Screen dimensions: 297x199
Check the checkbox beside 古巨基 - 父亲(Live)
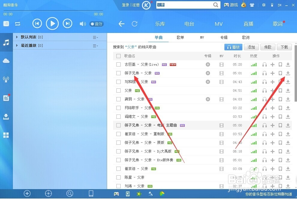(118, 64)
